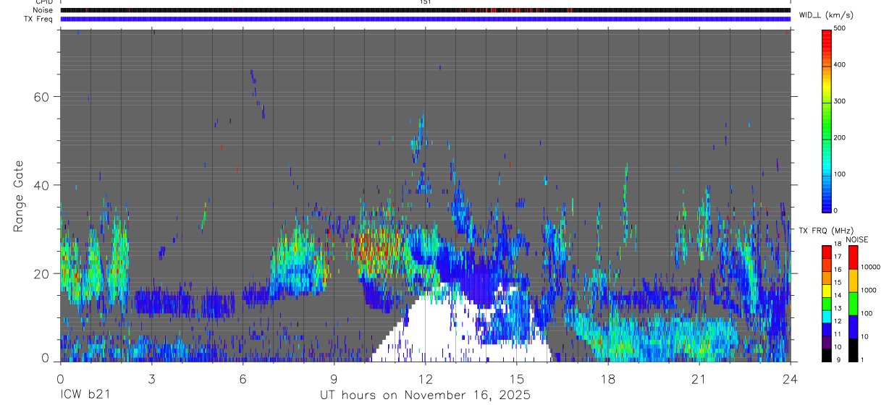The image size is (889, 410).
Task: Click the 9 label on UT hours axis
Action: tap(334, 379)
